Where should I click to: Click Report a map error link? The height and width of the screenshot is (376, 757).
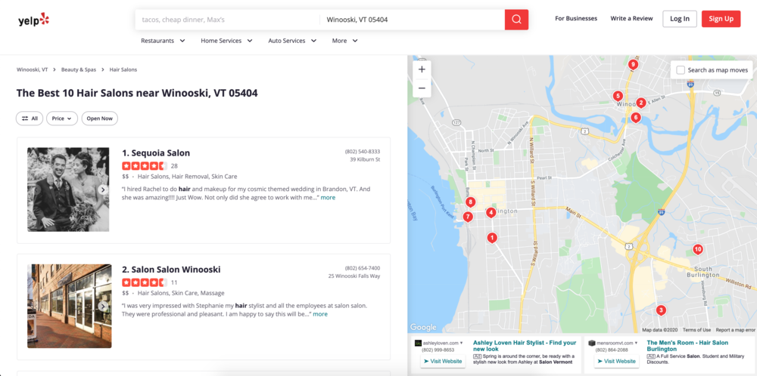(736, 330)
